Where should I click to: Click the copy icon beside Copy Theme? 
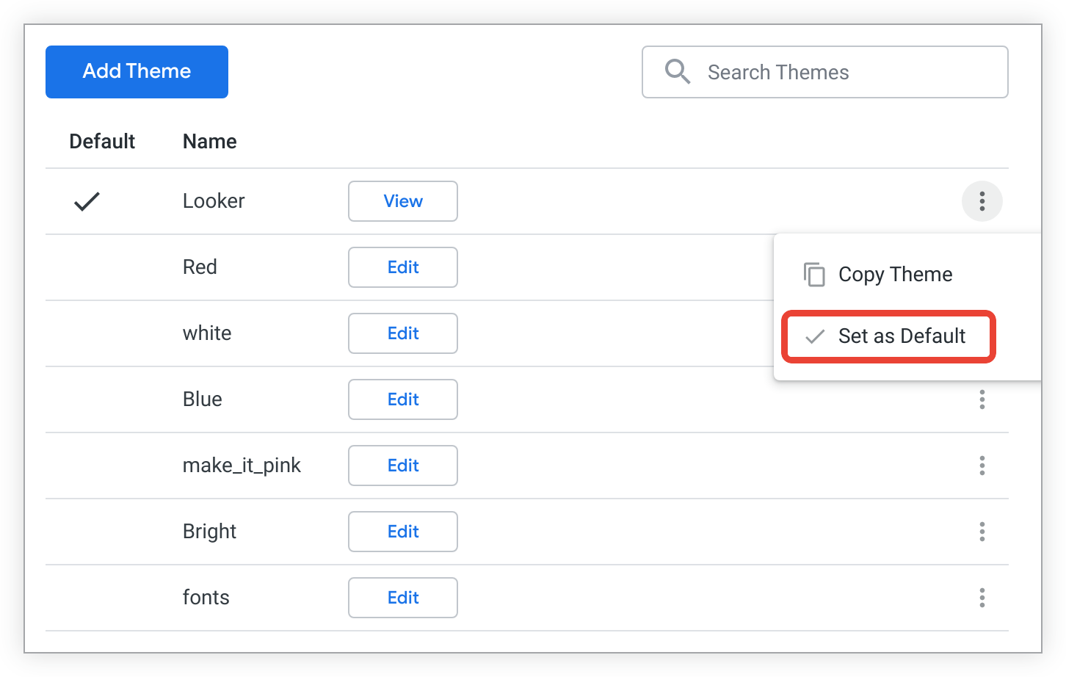point(813,274)
